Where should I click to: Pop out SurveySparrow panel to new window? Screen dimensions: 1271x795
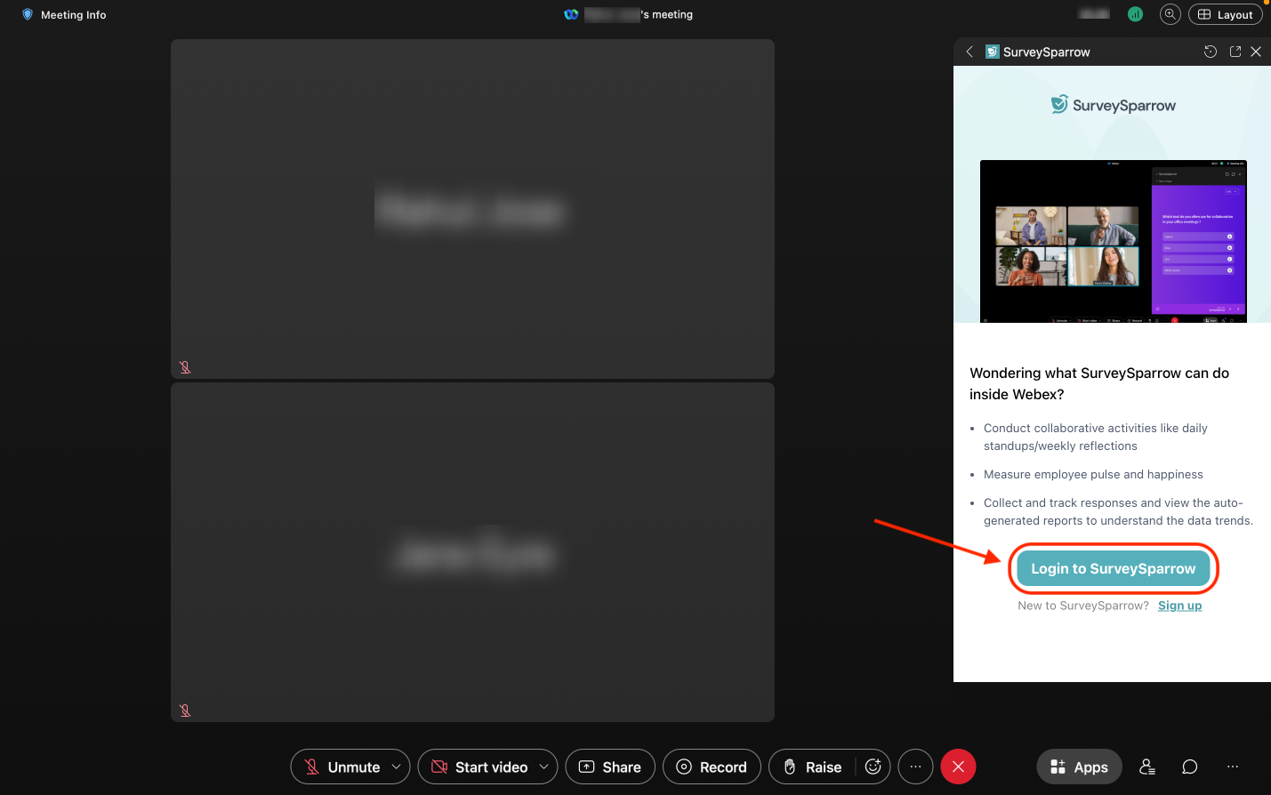click(x=1235, y=52)
